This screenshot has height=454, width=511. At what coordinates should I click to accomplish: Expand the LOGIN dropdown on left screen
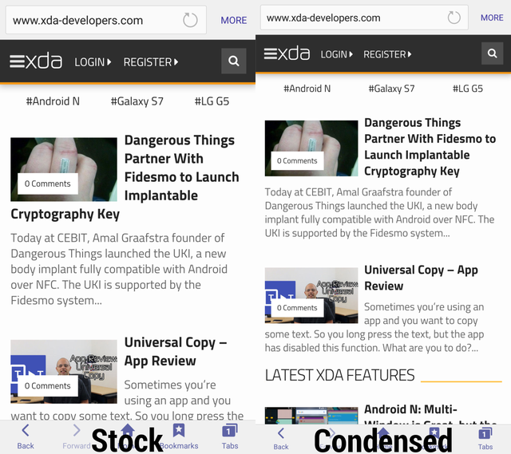click(93, 61)
